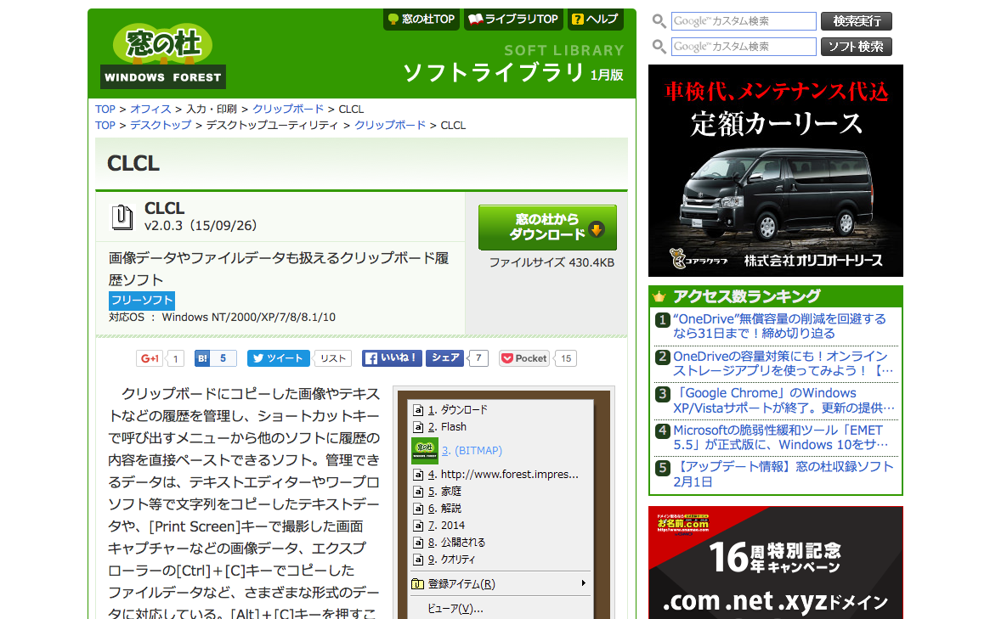The height and width of the screenshot is (619, 990).
Task: Click the 3. (BITMAP) entry in screenshot
Action: pos(472,451)
